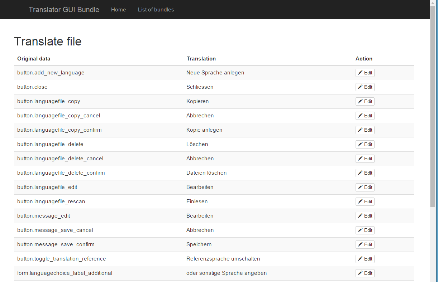Edit form.languagechoice_label_additional translation

[365, 273]
